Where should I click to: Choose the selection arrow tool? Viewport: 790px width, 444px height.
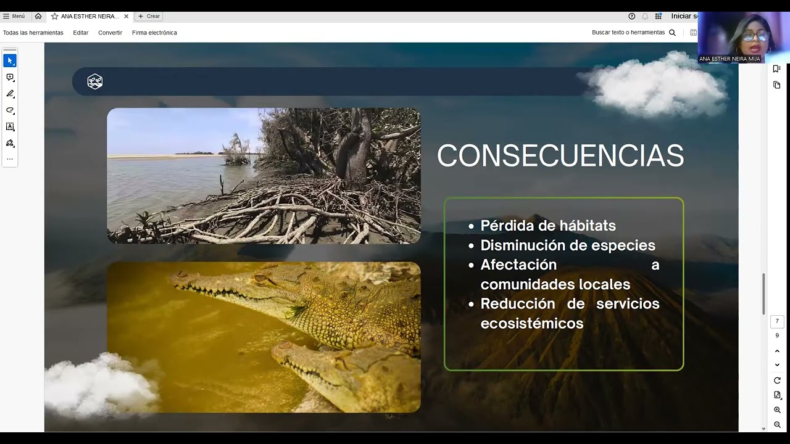pos(10,60)
